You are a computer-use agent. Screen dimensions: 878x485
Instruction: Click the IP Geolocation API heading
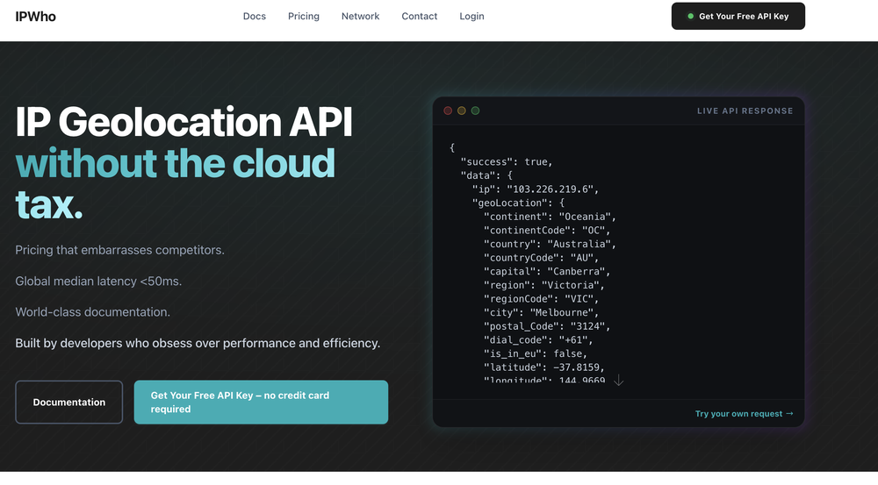click(x=184, y=122)
